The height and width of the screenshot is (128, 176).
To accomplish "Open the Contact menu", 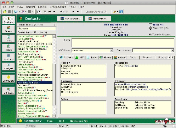I will click(30, 7).
